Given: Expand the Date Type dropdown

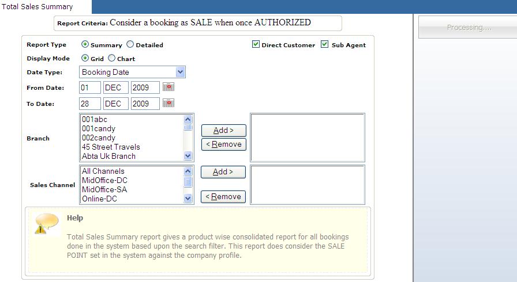Looking at the screenshot, I should point(180,72).
